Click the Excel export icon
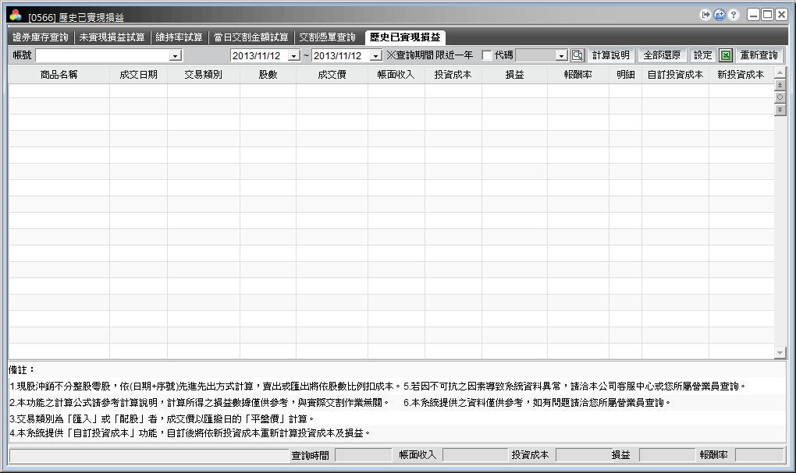The height and width of the screenshot is (473, 796). click(726, 55)
